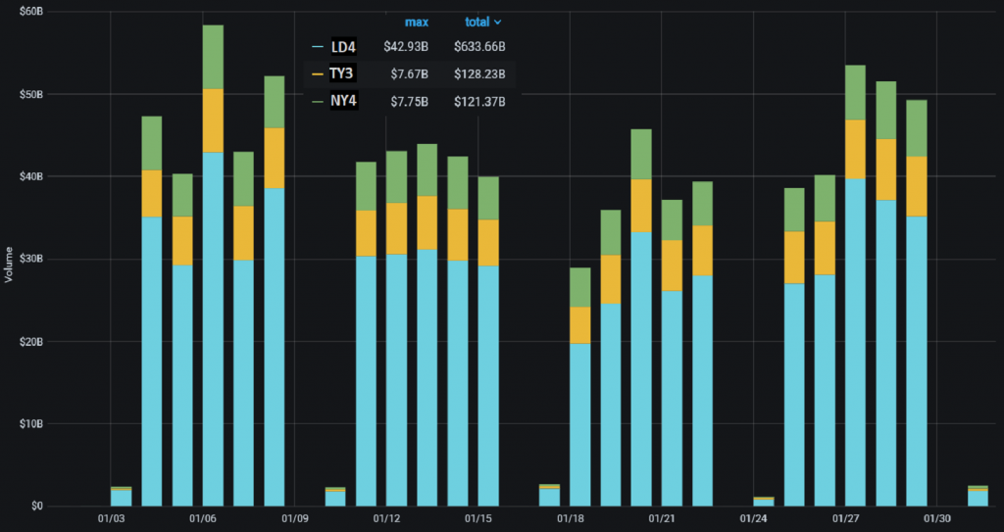
Task: Select TY3 total value $128.23B
Action: [x=479, y=74]
